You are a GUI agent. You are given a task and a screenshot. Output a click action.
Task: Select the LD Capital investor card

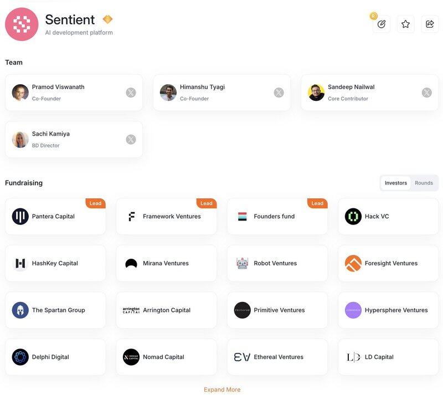coord(388,357)
